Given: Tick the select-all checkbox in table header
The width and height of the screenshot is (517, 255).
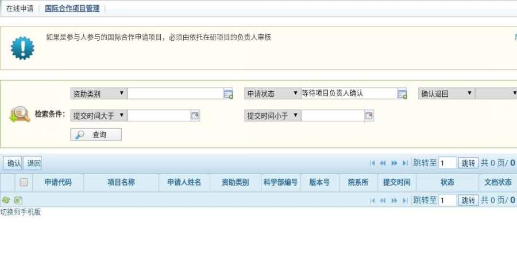Looking at the screenshot, I should [x=24, y=182].
